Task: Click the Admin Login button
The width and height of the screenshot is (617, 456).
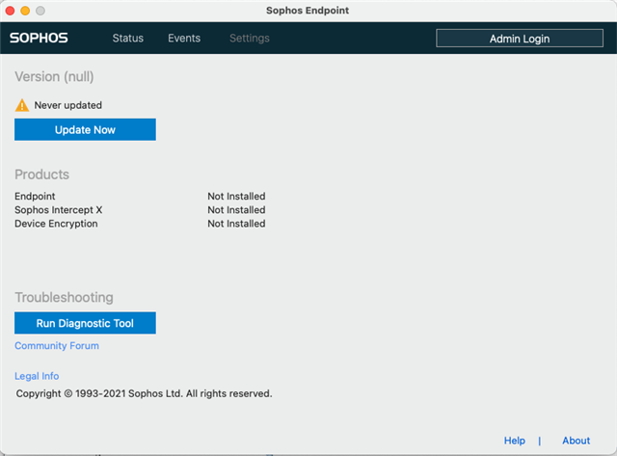Action: 520,39
